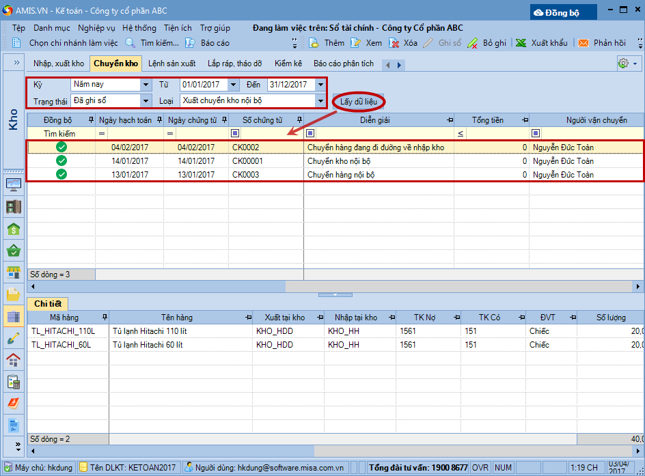Click the green sync check on CK0002 row

tap(61, 147)
